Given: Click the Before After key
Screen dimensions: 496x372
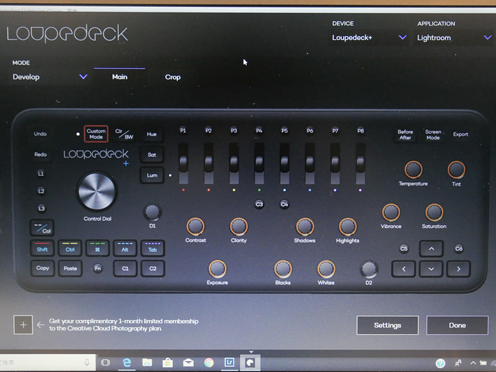Looking at the screenshot, I should click(x=405, y=135).
